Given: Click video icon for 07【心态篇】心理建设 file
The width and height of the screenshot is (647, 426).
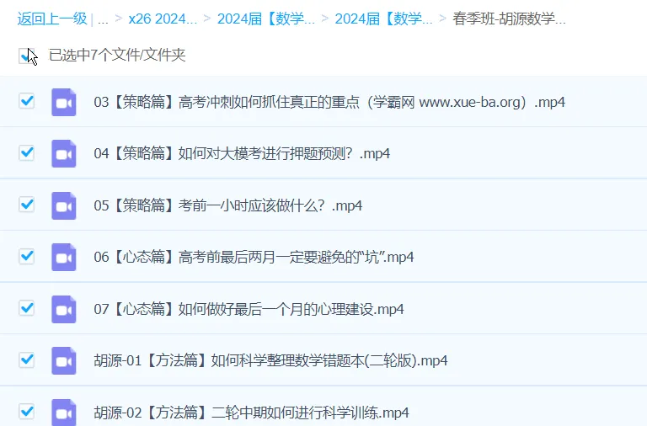Looking at the screenshot, I should (x=64, y=309).
